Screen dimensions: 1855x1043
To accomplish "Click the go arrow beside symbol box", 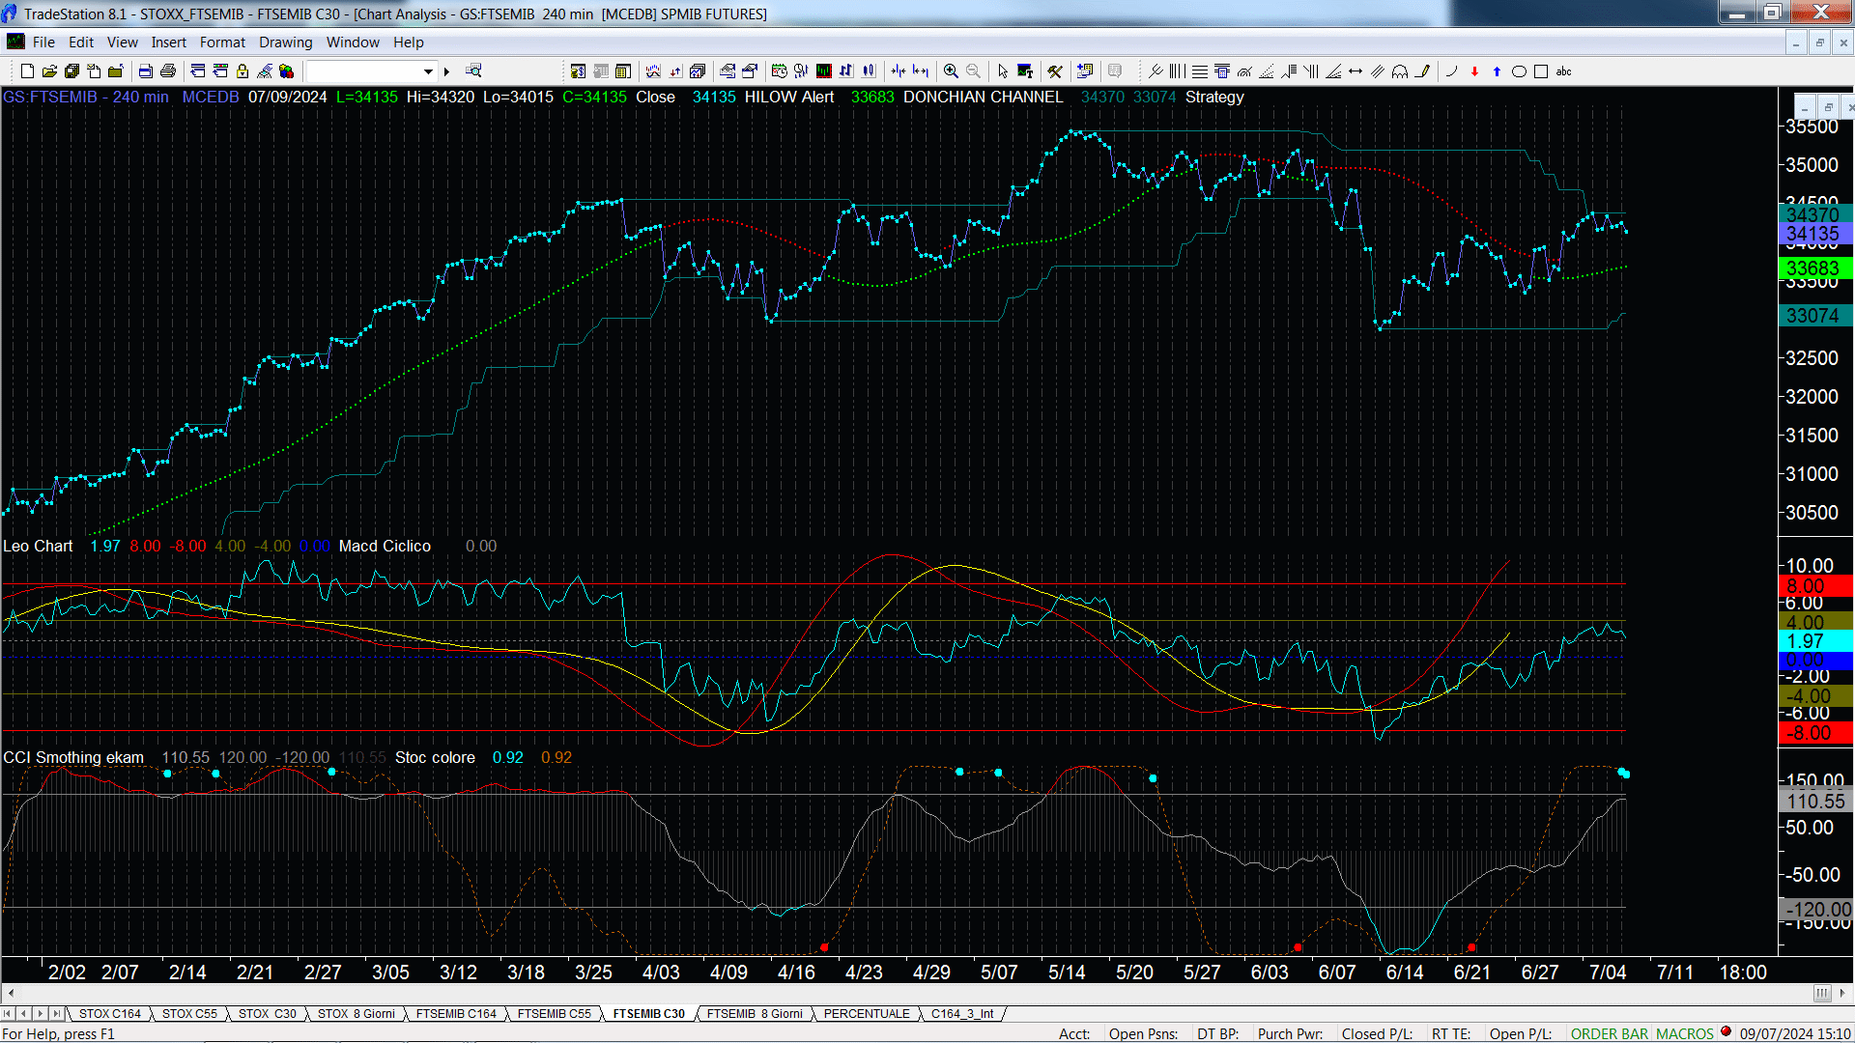I will pyautogui.click(x=446, y=71).
